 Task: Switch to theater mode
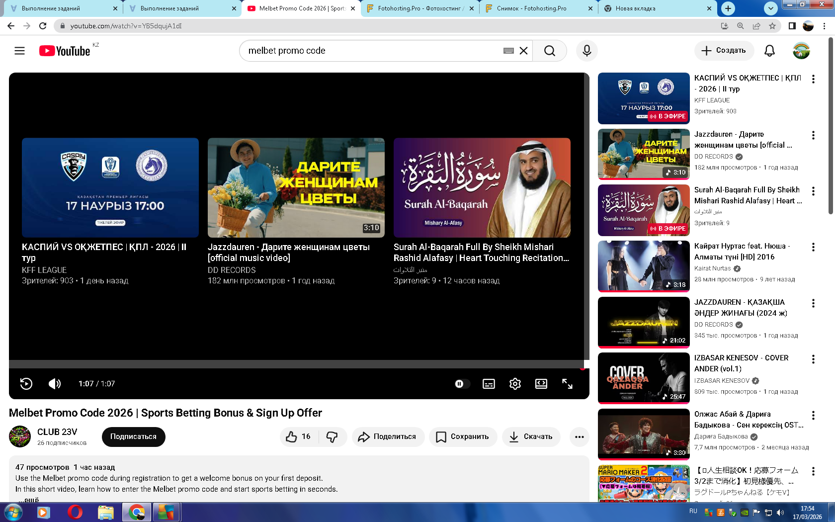coord(541,384)
